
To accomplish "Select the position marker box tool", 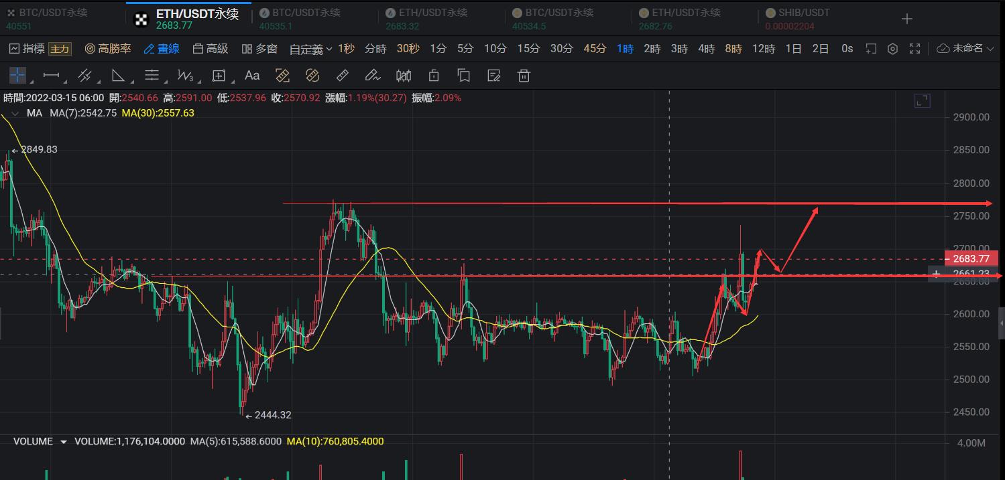I will (219, 75).
